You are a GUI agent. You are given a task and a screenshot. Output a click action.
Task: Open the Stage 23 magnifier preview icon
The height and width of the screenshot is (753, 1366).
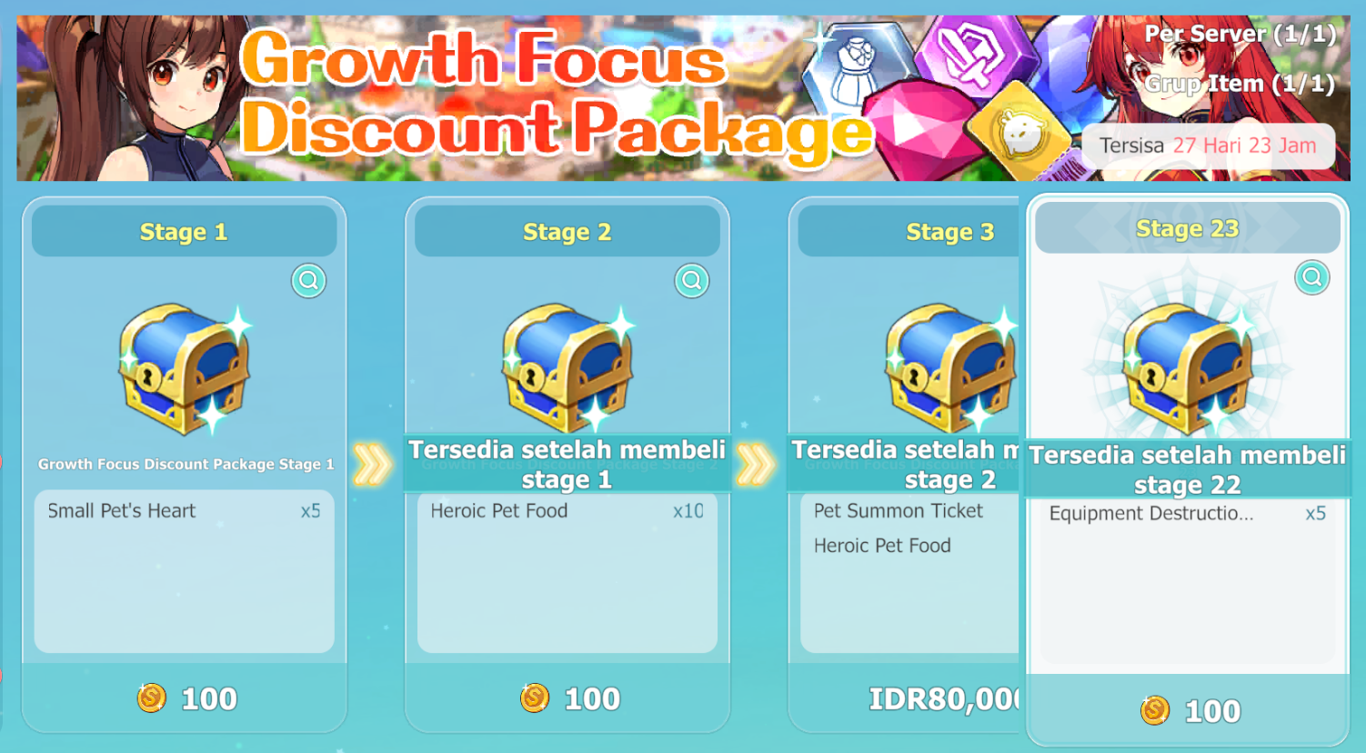click(1312, 277)
